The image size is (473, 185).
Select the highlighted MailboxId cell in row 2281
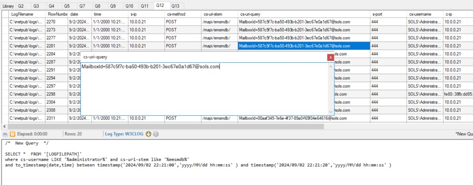point(303,46)
